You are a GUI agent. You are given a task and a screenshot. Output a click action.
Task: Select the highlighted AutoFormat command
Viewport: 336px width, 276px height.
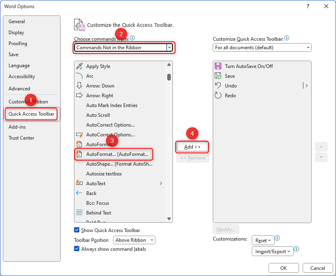pyautogui.click(x=115, y=154)
